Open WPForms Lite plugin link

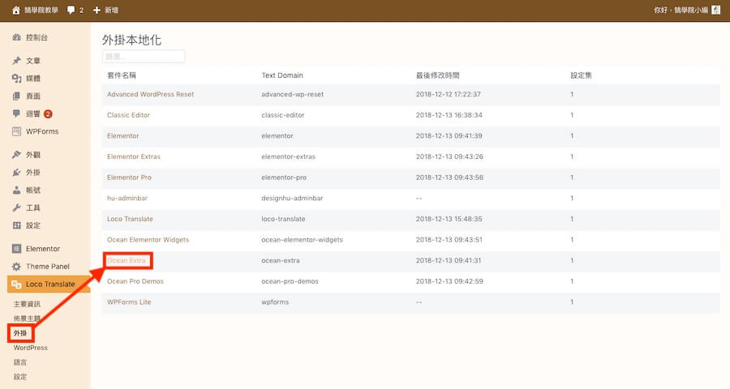(129, 302)
